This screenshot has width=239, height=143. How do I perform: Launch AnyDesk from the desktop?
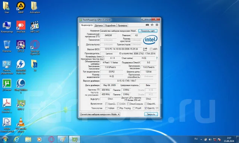pyautogui.click(x=21, y=27)
